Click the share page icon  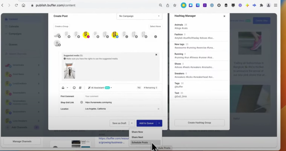[168, 5]
